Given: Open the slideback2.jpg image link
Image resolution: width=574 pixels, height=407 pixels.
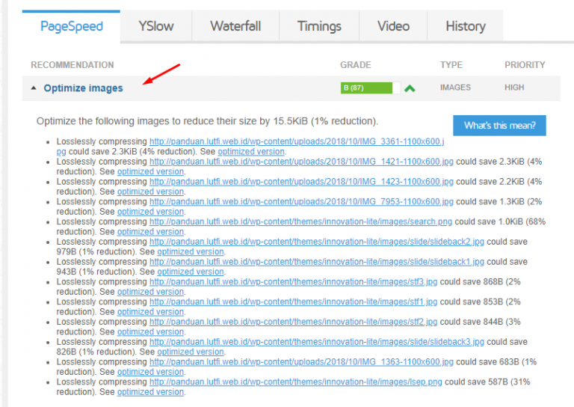Looking at the screenshot, I should coord(317,242).
